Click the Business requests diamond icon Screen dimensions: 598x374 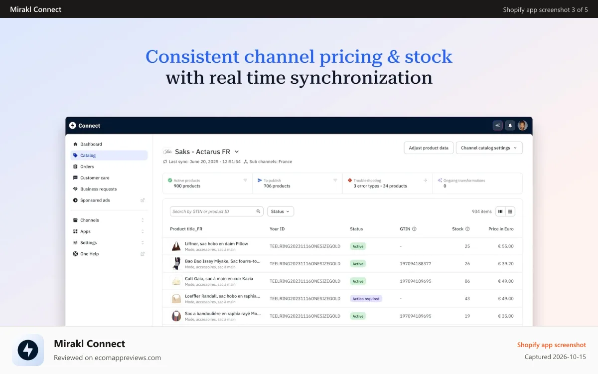point(75,189)
